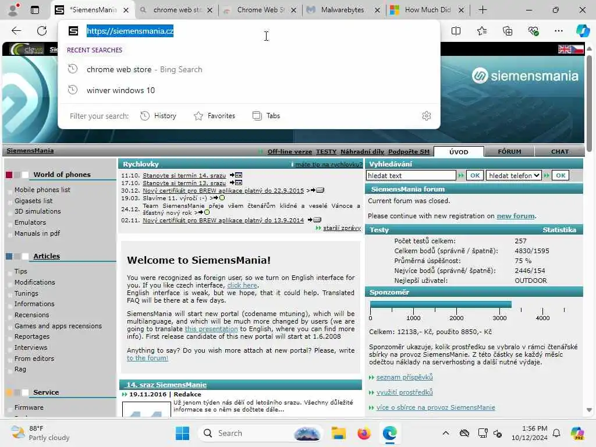Open 'Podpořte SM' link
This screenshot has height=447, width=596.
click(409, 152)
